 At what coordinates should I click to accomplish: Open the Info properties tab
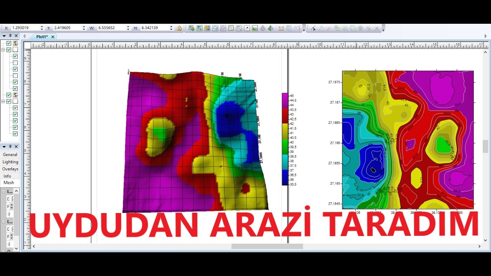pos(7,176)
